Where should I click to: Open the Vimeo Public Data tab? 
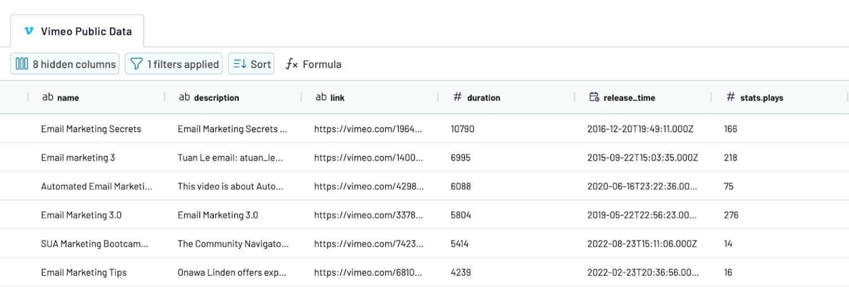pos(77,31)
